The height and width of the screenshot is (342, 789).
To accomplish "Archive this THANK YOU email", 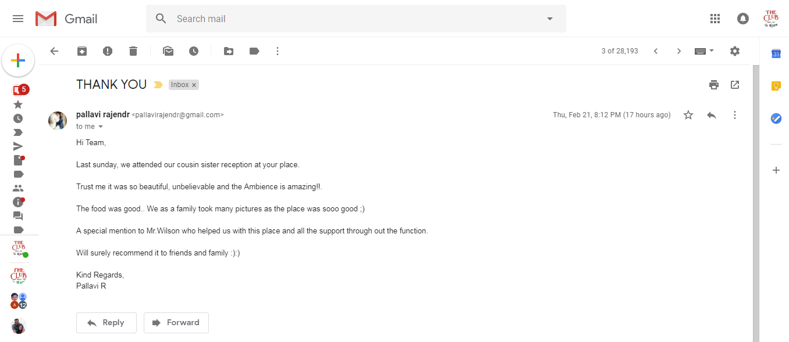I will (82, 51).
